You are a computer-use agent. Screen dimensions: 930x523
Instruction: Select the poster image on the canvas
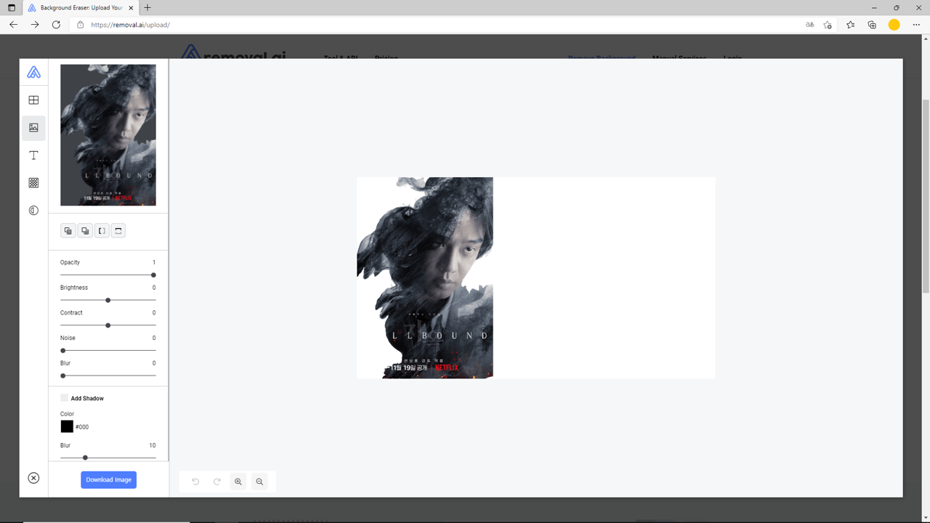425,277
